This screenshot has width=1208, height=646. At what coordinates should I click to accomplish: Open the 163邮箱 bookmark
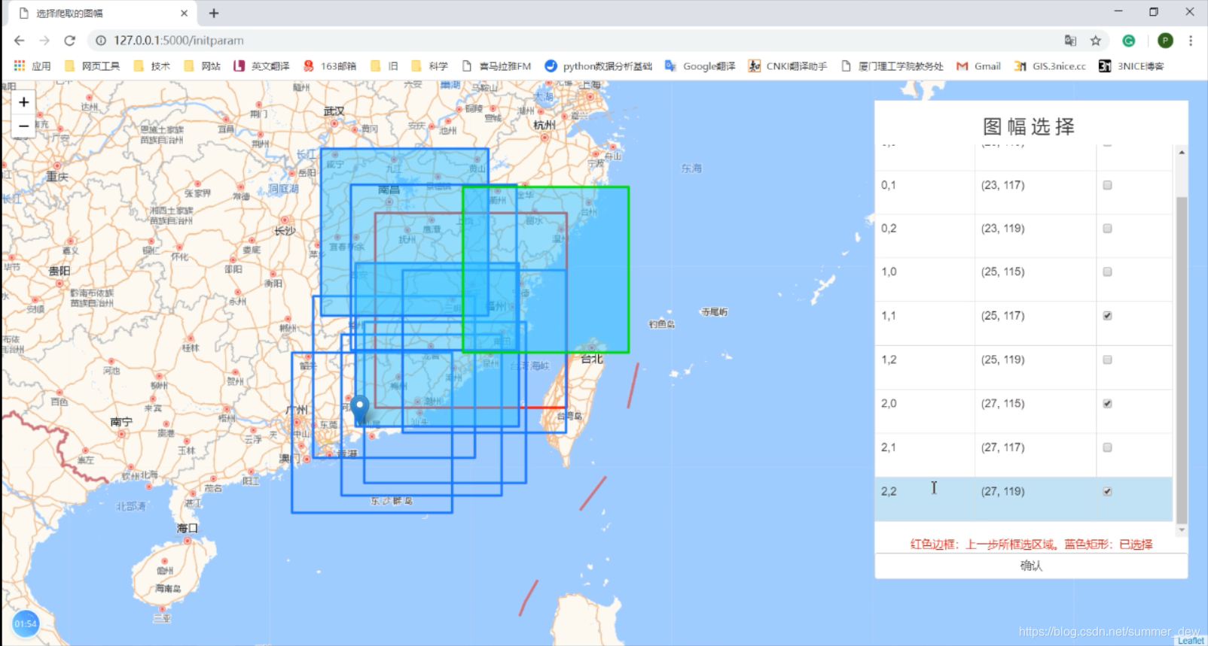click(330, 66)
